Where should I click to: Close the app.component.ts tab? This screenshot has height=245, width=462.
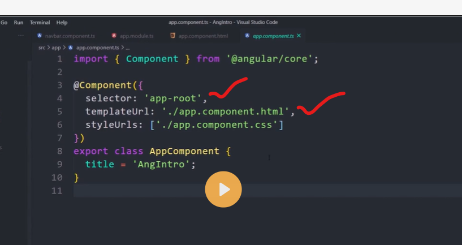[299, 36]
